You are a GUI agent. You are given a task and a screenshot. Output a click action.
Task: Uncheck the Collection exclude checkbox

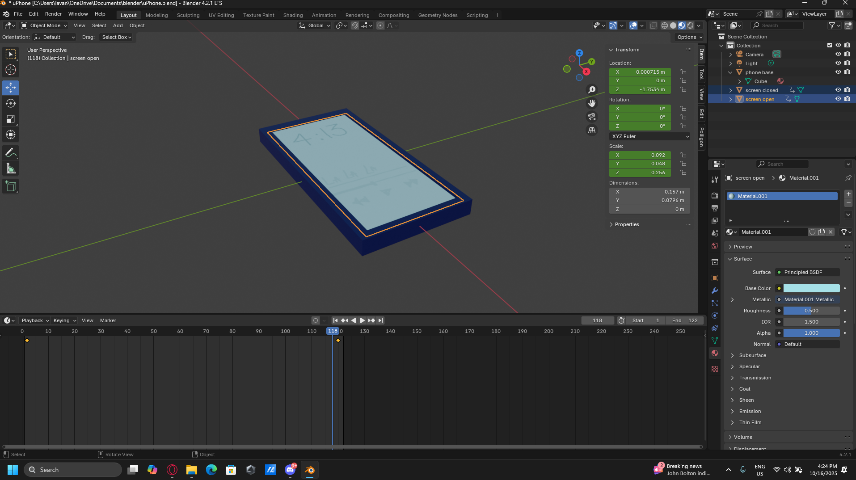pyautogui.click(x=830, y=46)
